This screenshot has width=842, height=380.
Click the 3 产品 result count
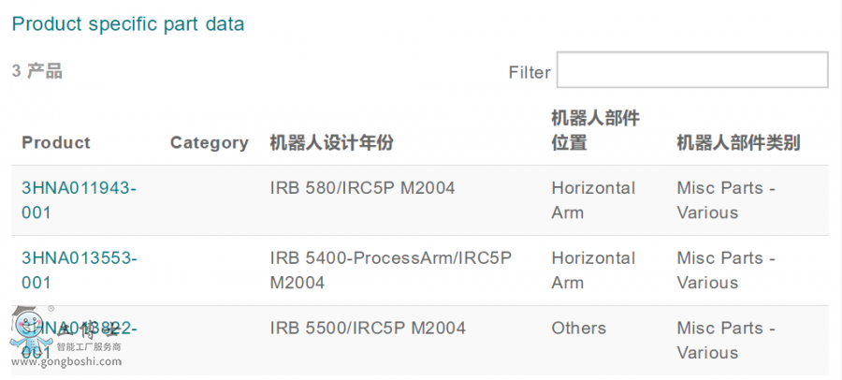click(x=37, y=71)
